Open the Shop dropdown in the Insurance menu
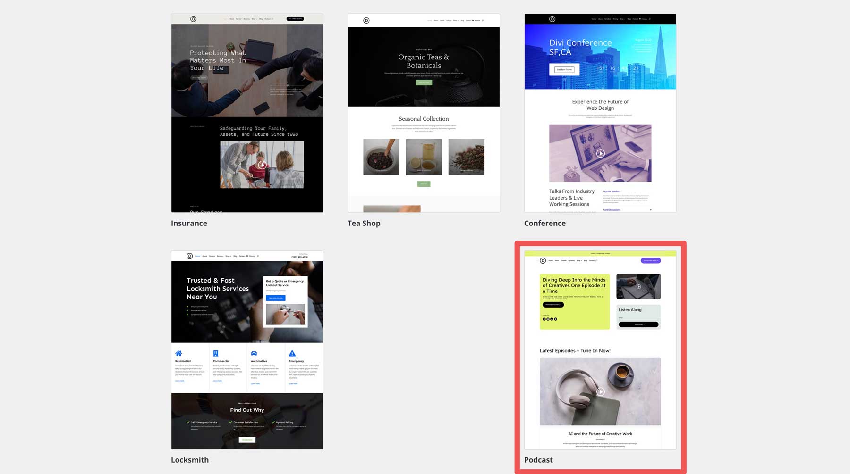Image resolution: width=850 pixels, height=474 pixels. pyautogui.click(x=254, y=19)
